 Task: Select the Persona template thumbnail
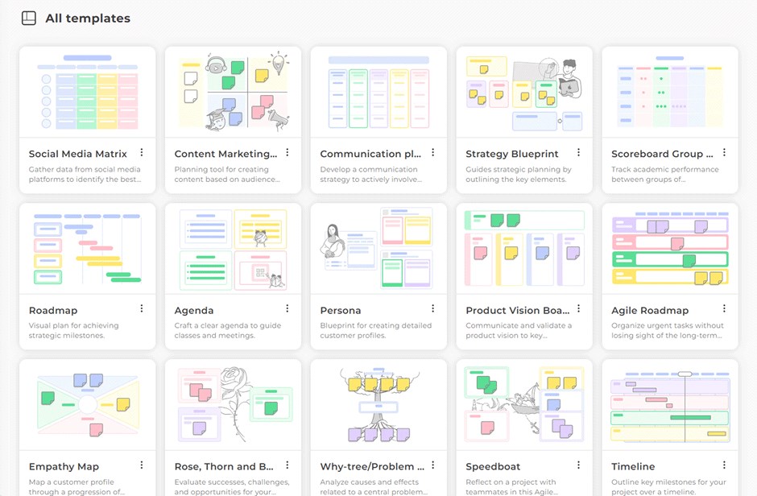coord(378,249)
